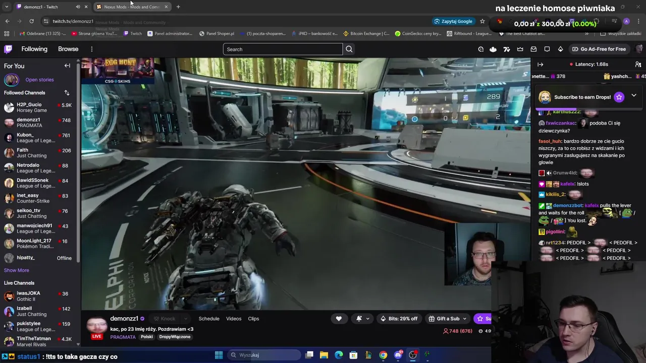Open the Open stories link
The image size is (646, 363).
click(39, 80)
